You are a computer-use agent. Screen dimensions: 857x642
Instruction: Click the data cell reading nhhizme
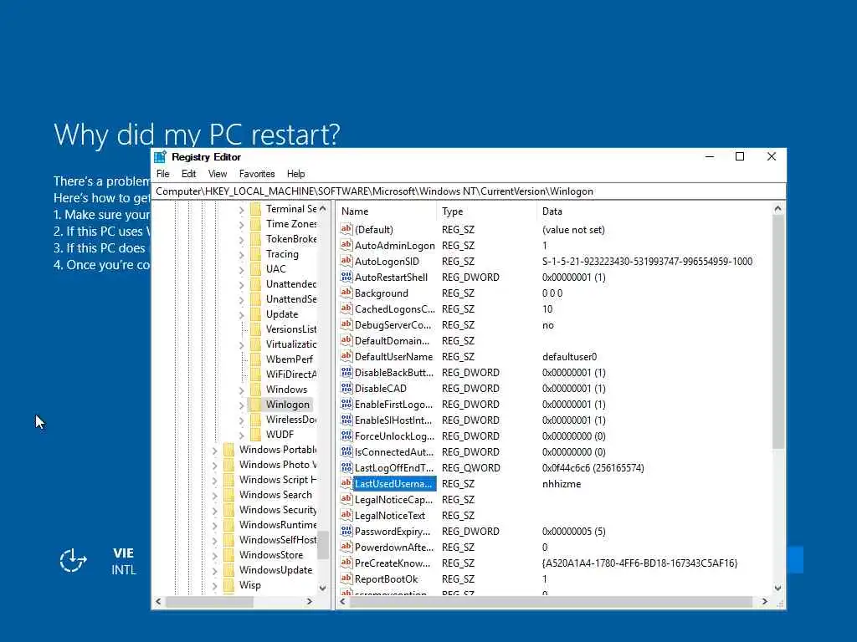(562, 484)
